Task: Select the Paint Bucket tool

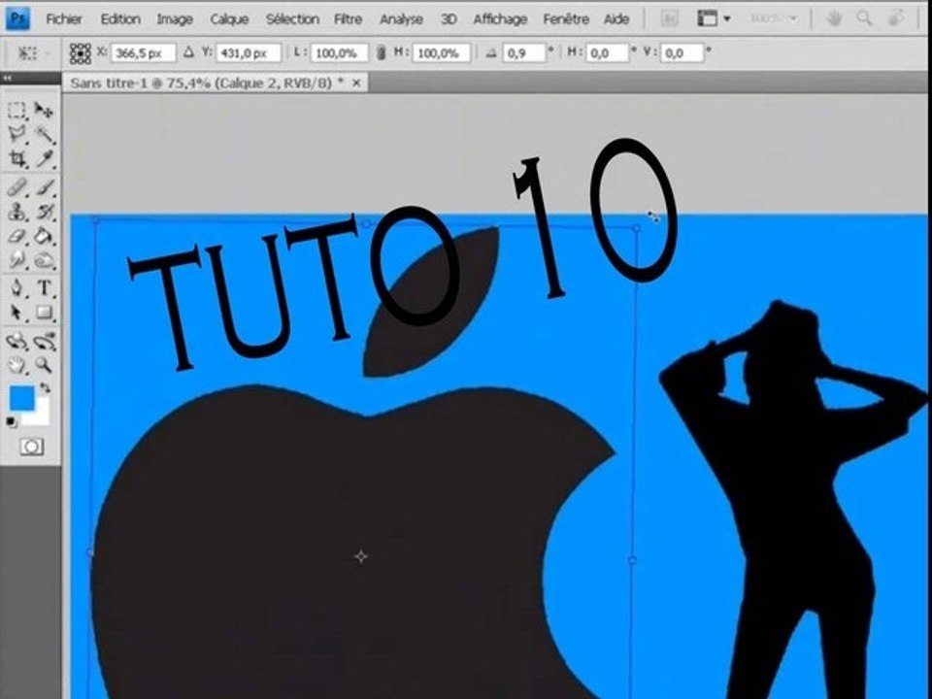Action: [45, 236]
